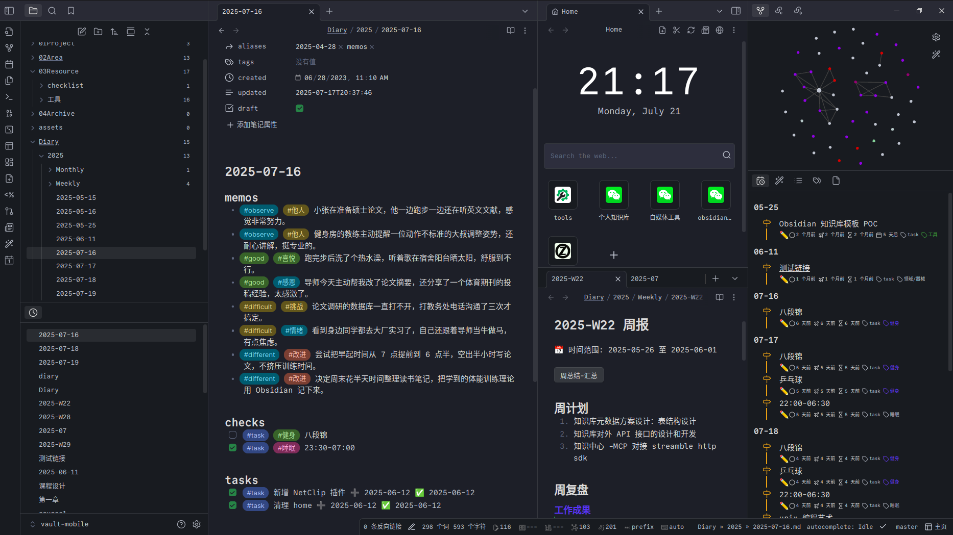Image resolution: width=953 pixels, height=535 pixels.
Task: Open the 测试链接 link in calendar panel
Action: (794, 268)
